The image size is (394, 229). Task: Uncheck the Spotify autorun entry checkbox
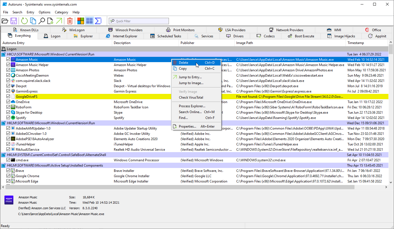pyautogui.click(x=8, y=118)
